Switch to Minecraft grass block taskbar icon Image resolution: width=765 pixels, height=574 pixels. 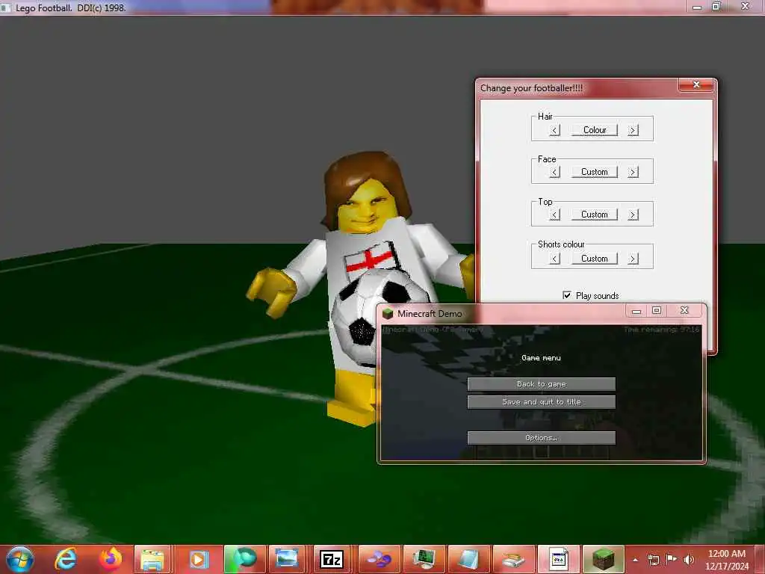(x=603, y=559)
